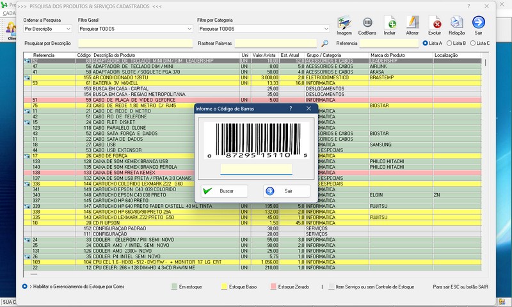Click the Excluir delete icon

coord(435,23)
